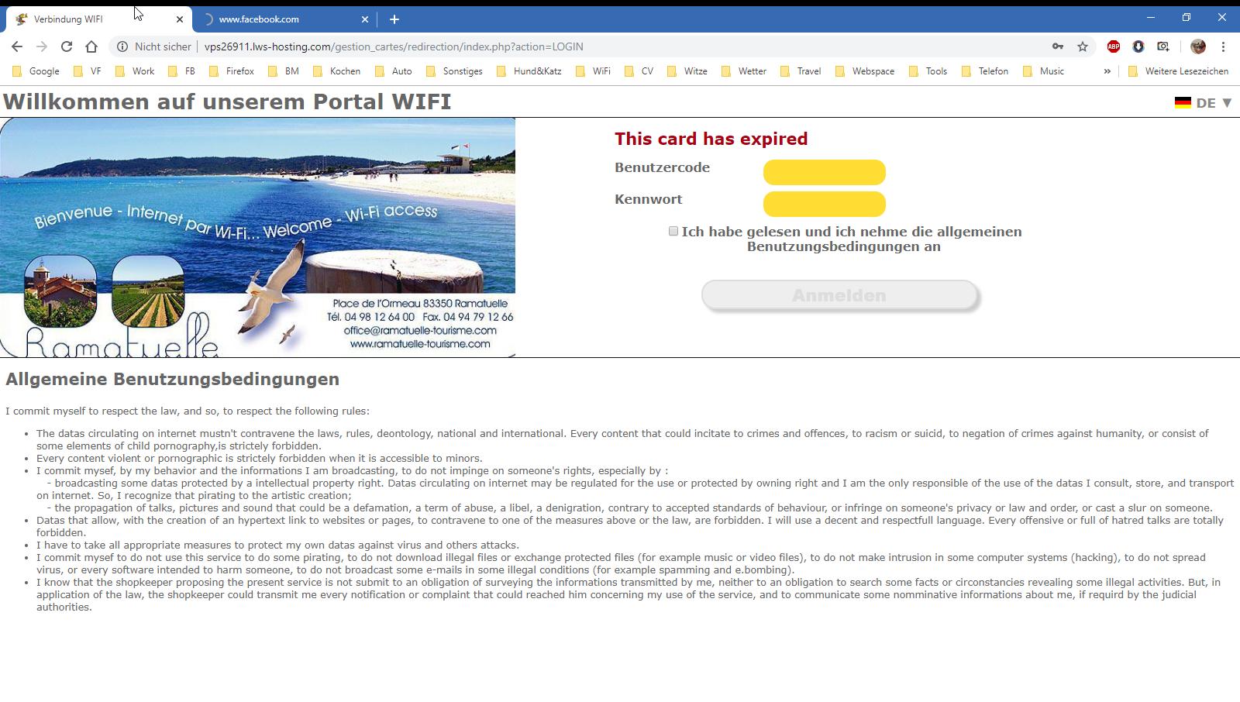Expand the hidden bookmarks overflow chevron

(1107, 71)
